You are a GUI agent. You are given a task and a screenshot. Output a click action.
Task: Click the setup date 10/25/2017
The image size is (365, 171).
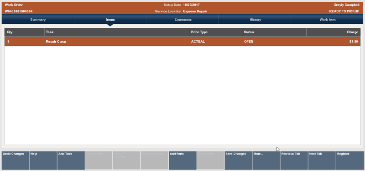tap(191, 5)
